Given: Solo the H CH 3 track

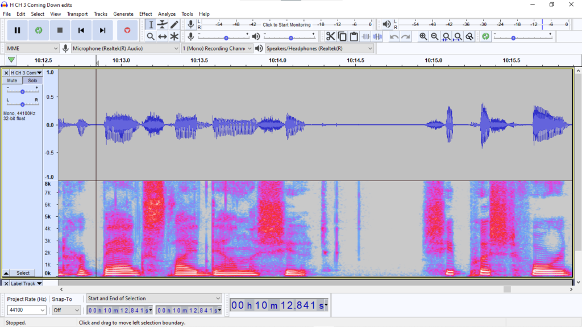Looking at the screenshot, I should pyautogui.click(x=32, y=81).
